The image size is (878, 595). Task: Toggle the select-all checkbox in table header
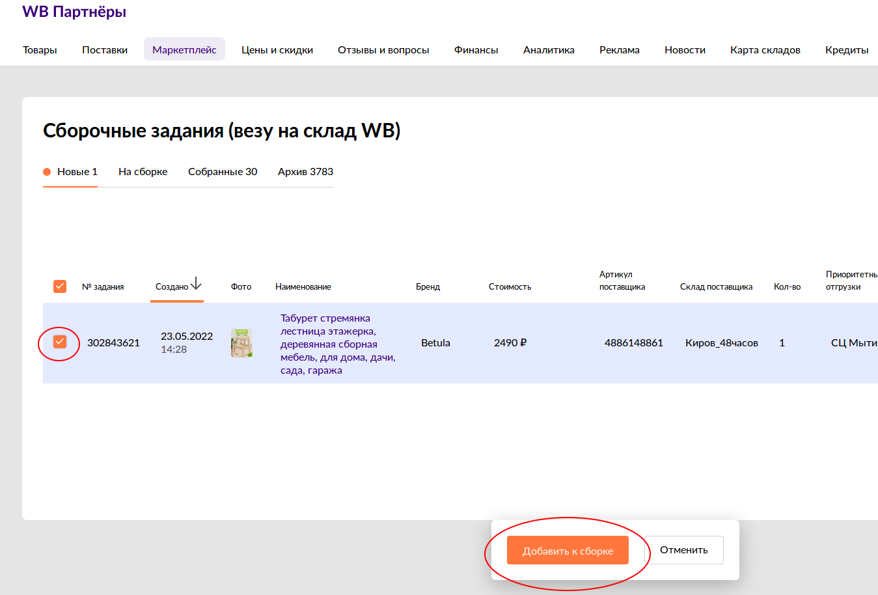coord(60,286)
